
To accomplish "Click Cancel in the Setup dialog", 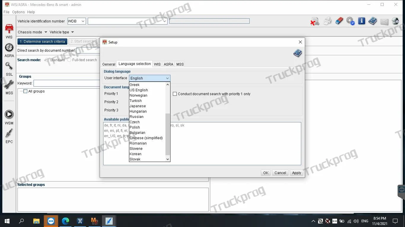I will pyautogui.click(x=280, y=173).
